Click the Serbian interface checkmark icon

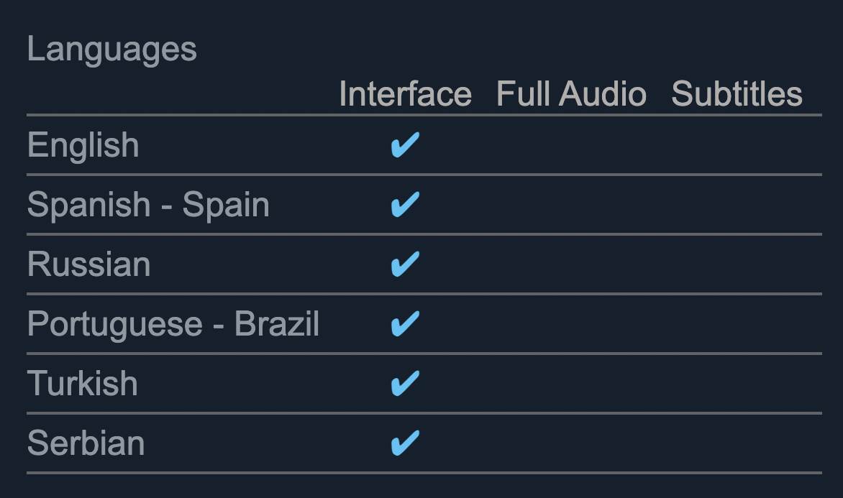click(404, 443)
